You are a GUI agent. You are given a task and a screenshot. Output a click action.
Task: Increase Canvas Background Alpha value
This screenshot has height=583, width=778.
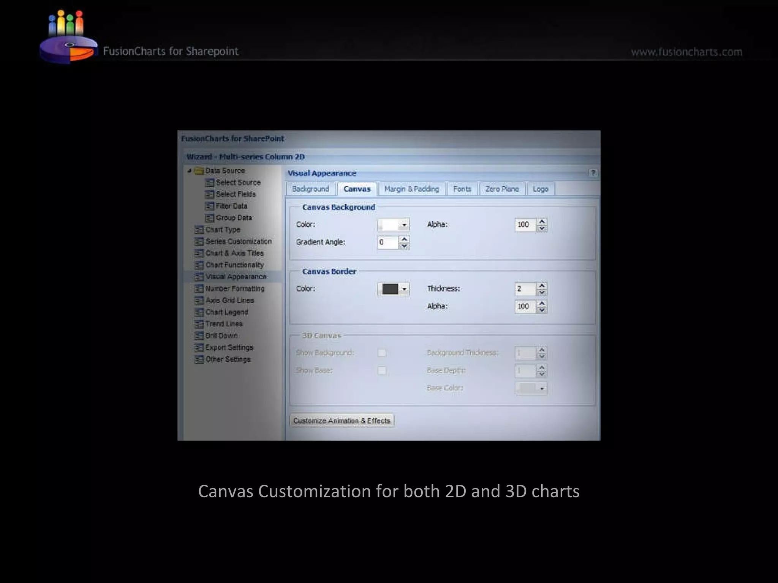[x=542, y=222]
